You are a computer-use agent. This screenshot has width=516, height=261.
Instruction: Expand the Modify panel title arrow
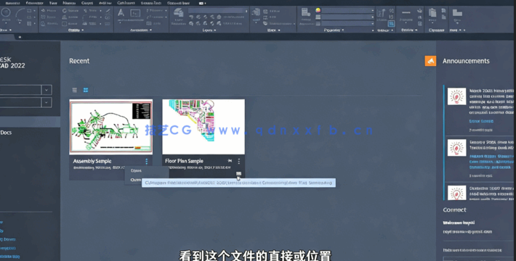click(83, 30)
